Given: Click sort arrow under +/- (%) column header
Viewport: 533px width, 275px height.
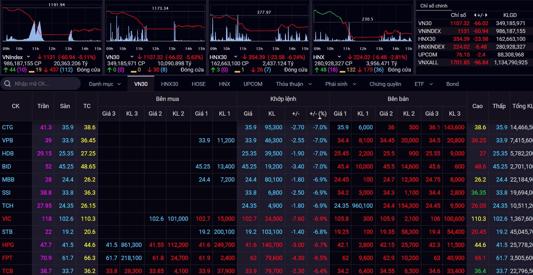Looking at the screenshot, I should click(320, 118).
